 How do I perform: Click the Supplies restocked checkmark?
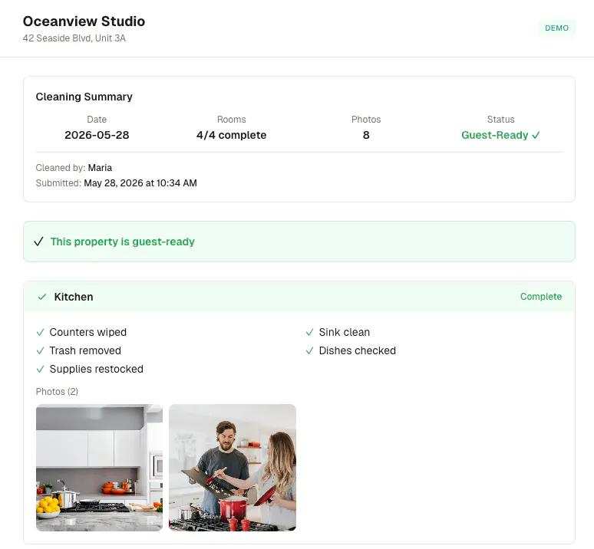tap(40, 370)
